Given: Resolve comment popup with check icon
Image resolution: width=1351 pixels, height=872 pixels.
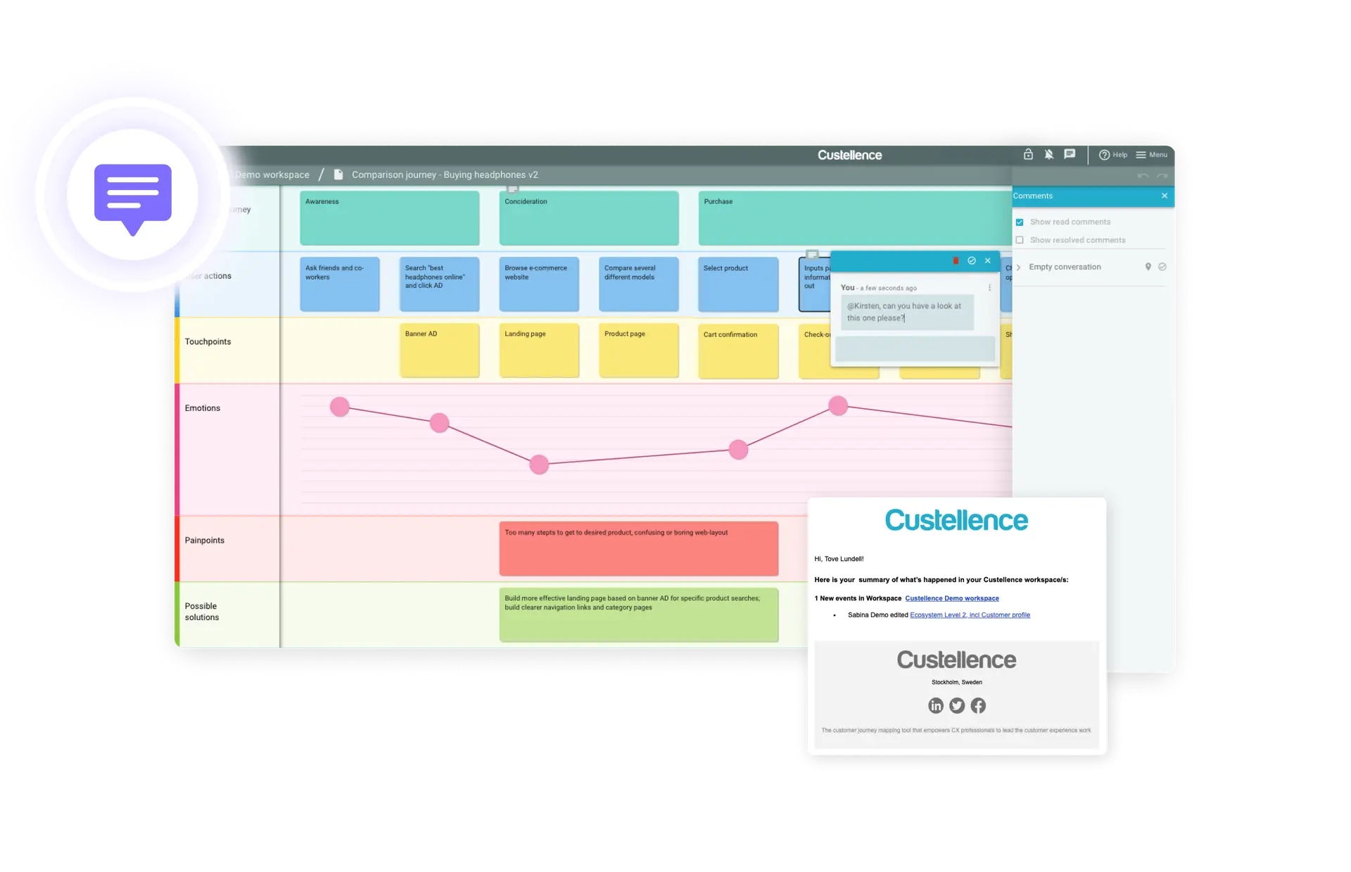Looking at the screenshot, I should (x=972, y=260).
